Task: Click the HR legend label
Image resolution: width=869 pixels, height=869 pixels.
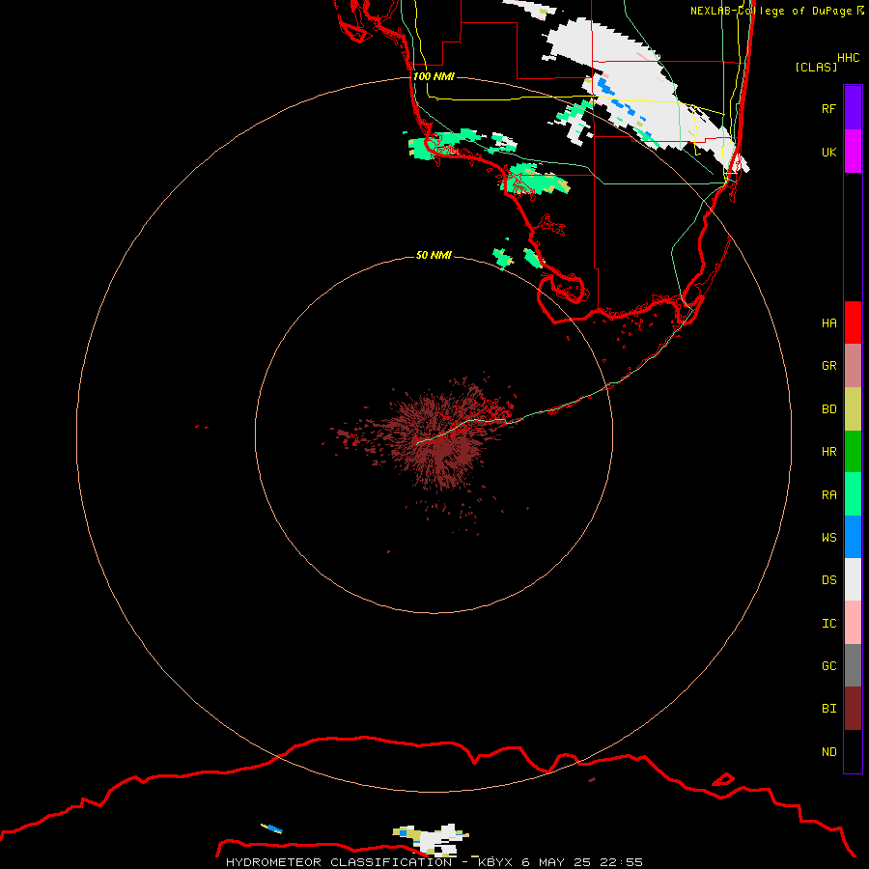Action: (828, 452)
